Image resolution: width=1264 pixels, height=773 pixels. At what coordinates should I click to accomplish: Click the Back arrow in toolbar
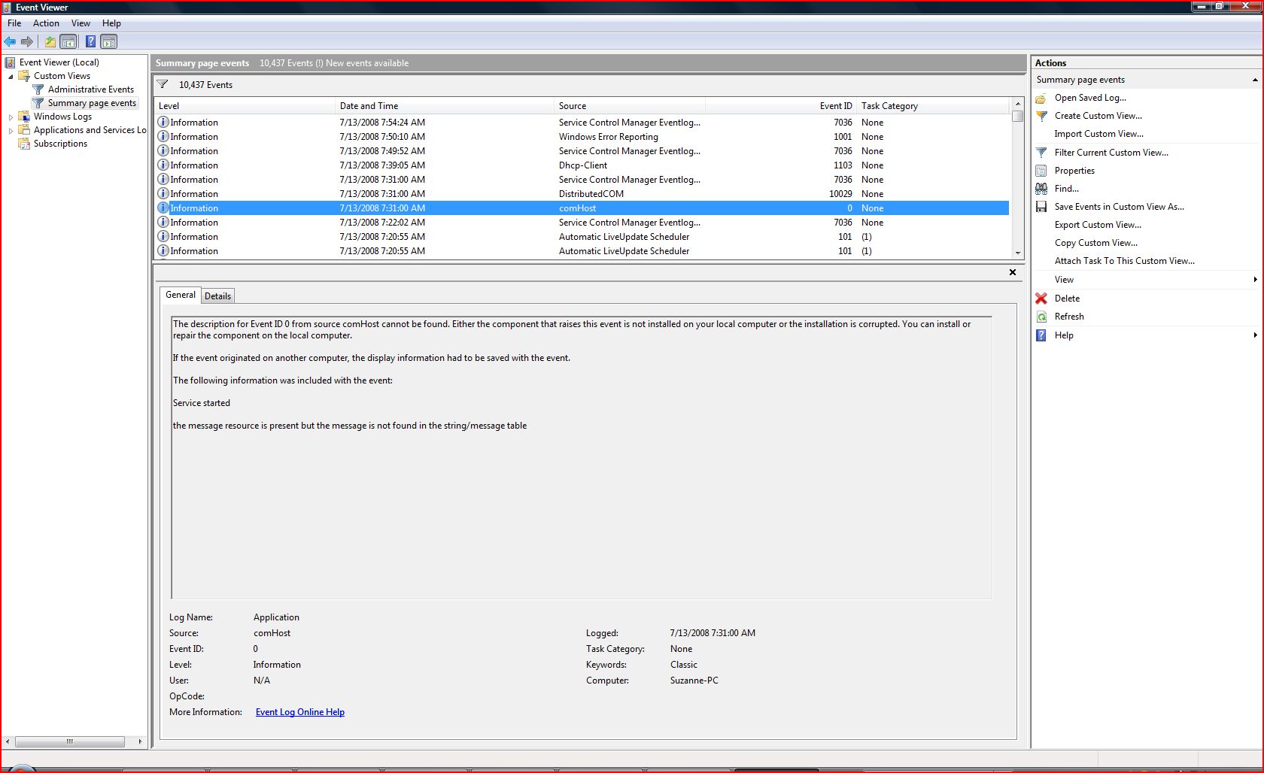coord(10,41)
